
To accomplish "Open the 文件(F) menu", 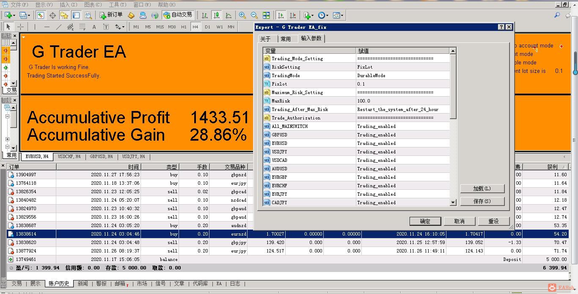I will 19,5.
